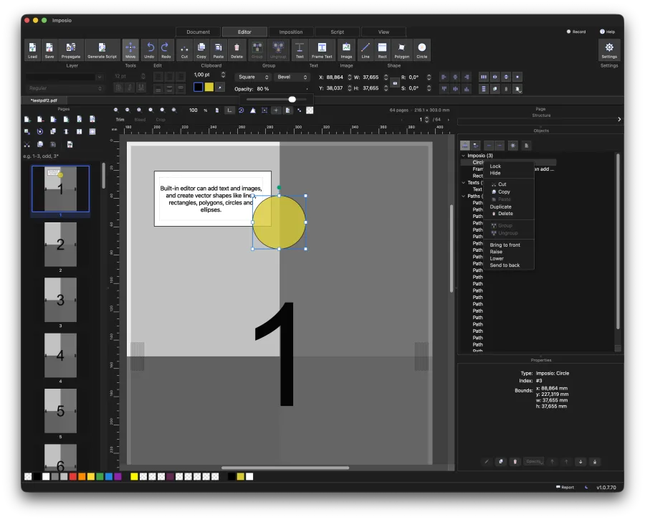Select the Circle shape tool

(x=421, y=50)
